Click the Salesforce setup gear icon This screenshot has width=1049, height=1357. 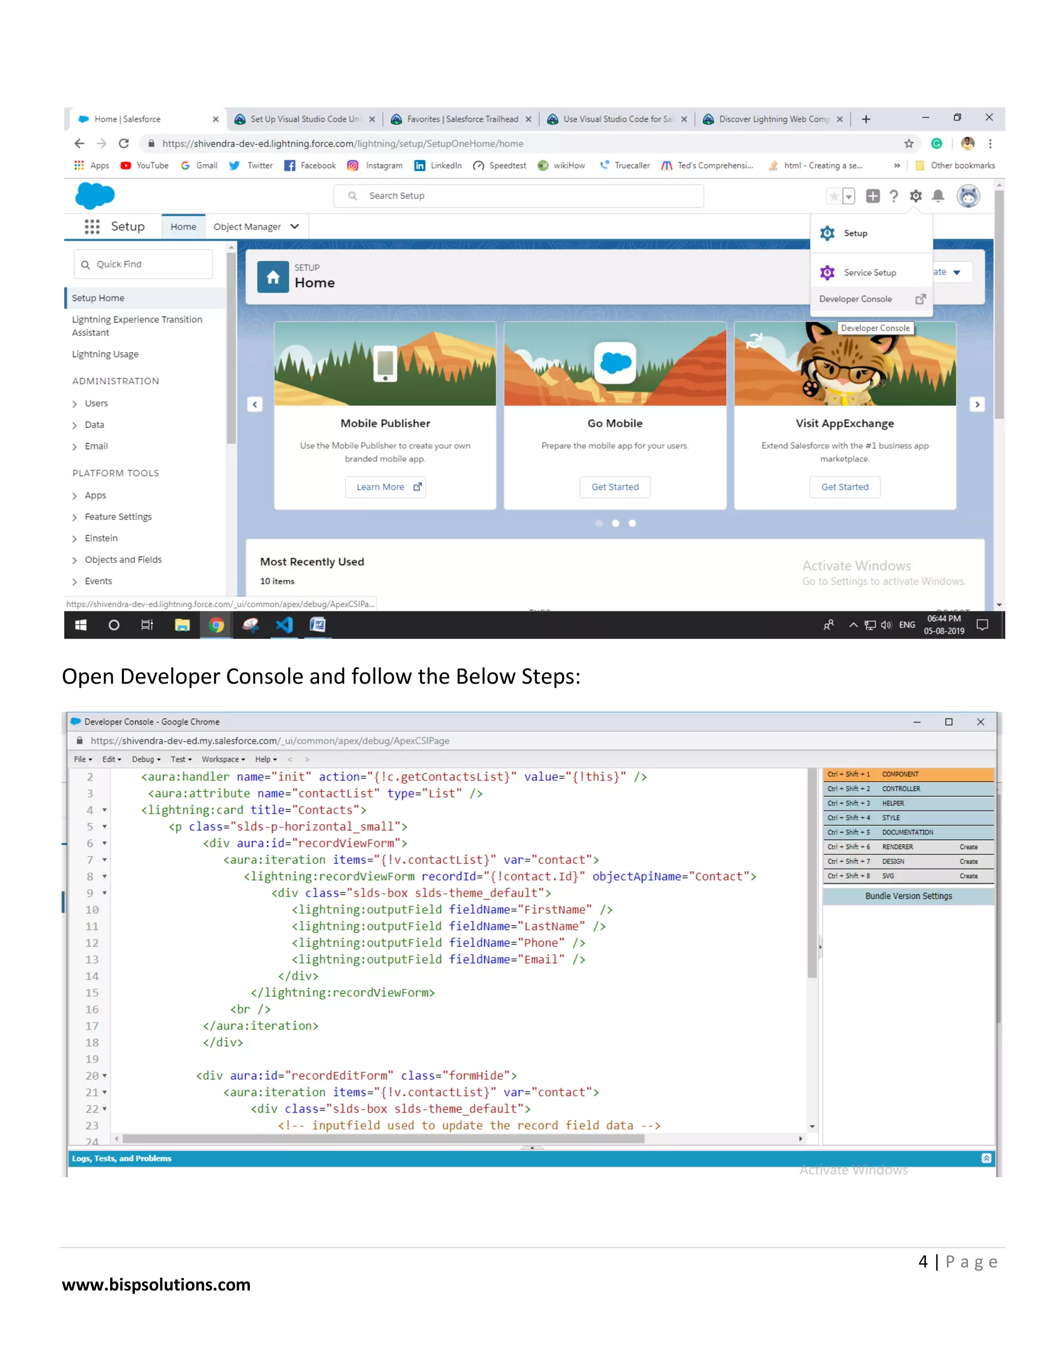(915, 196)
